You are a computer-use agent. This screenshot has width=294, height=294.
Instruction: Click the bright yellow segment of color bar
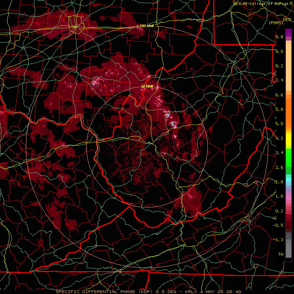pyautogui.click(x=288, y=140)
